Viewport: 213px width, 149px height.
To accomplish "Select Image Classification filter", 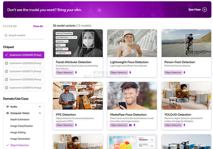I will [x=22, y=126].
